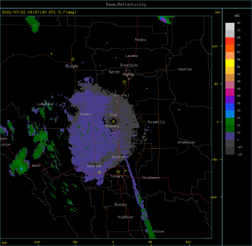Viewport: 252px width, 246px height.
Task: Pick the gold legend swatch below 51
Action: [x=230, y=70]
